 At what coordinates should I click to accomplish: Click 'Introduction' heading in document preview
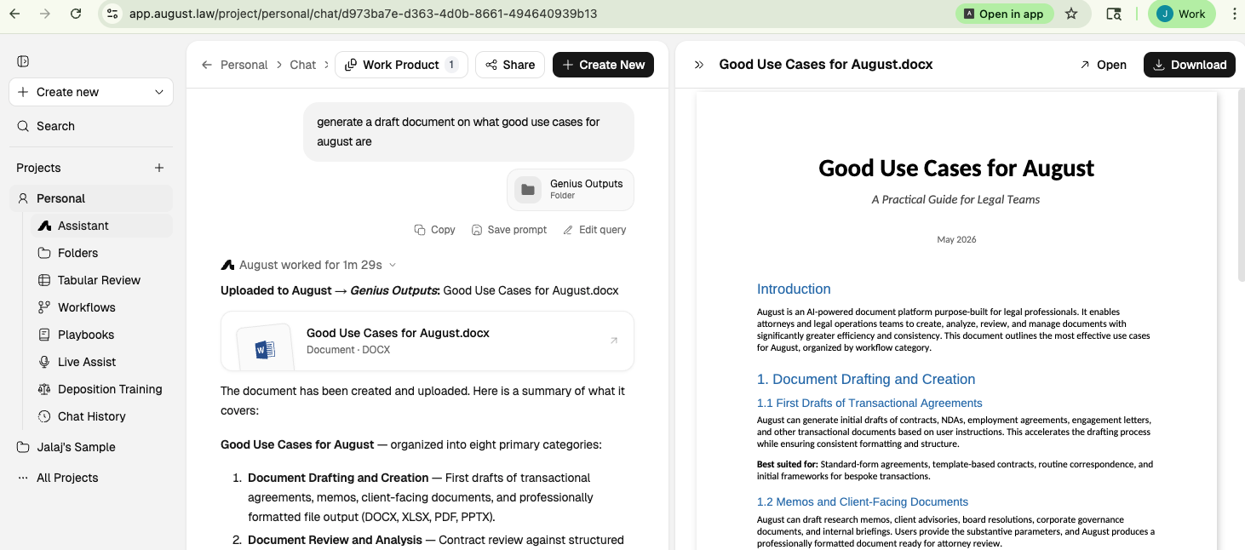[794, 289]
